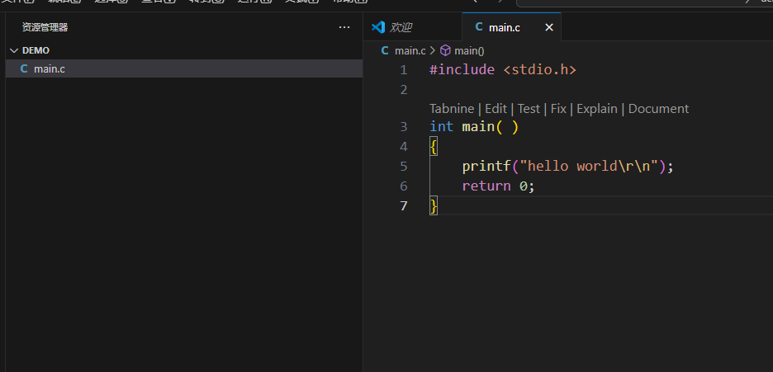Click the VS Code logo on 欢迎 tab

378,27
